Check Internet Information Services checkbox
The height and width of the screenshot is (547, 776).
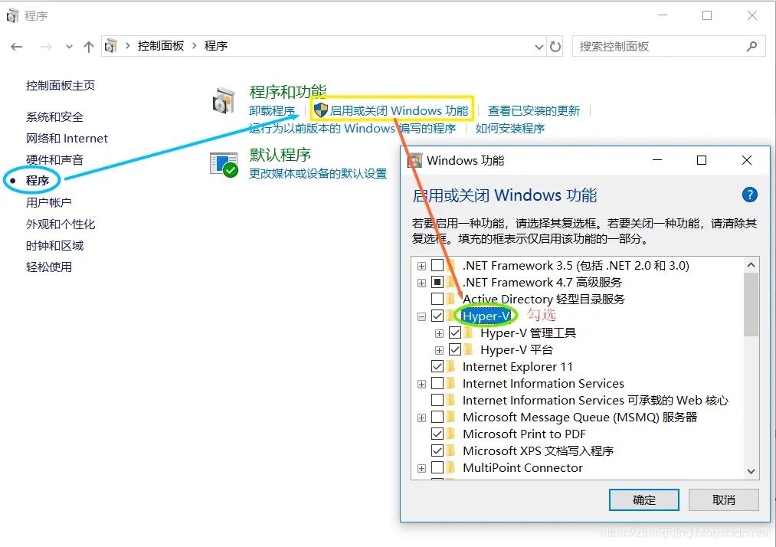pyautogui.click(x=437, y=383)
